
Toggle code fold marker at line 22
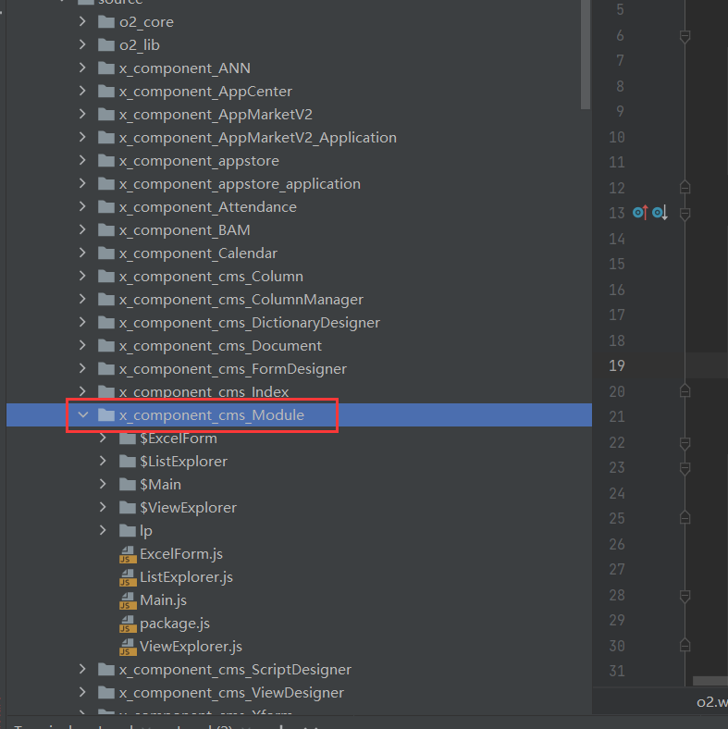(x=685, y=443)
